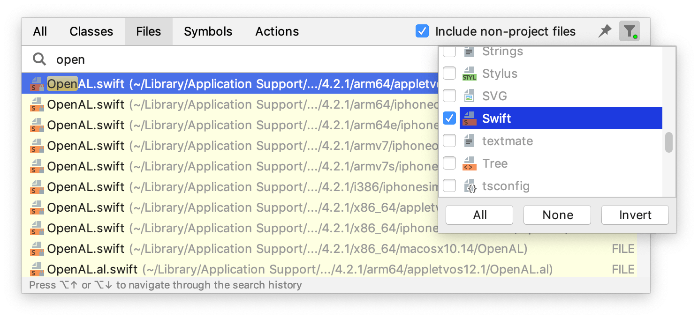698x318 pixels.
Task: Click the tsconfig file type icon
Action: click(470, 186)
